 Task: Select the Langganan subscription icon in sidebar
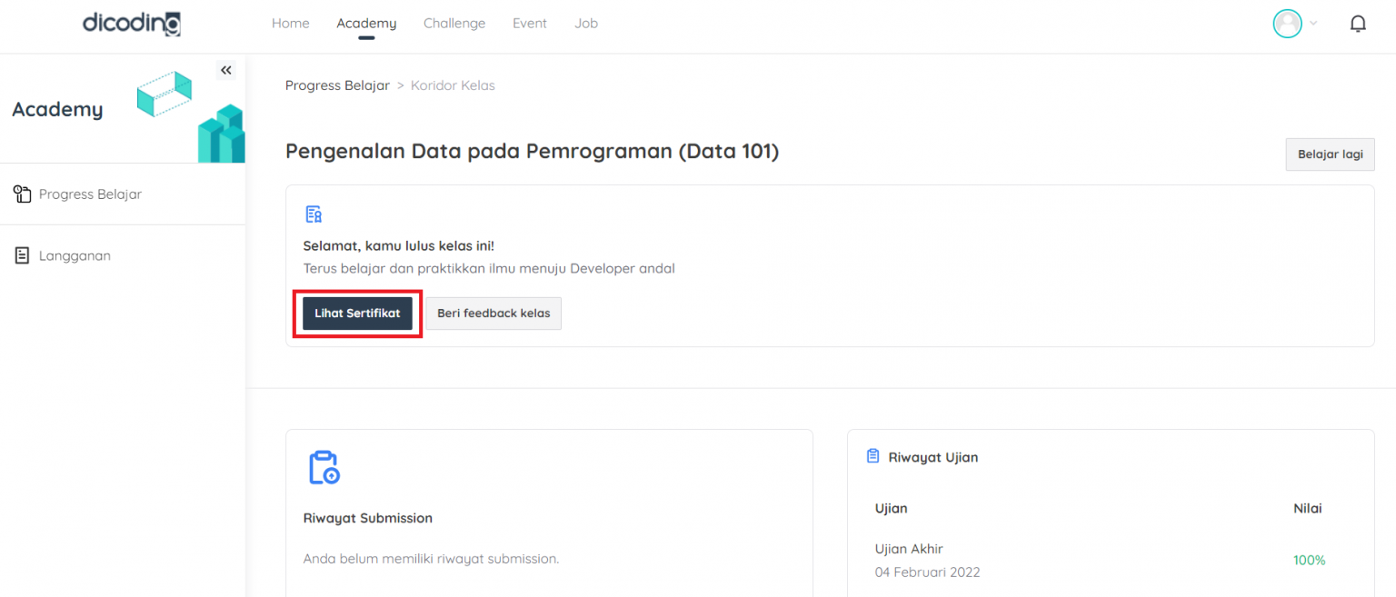click(20, 255)
